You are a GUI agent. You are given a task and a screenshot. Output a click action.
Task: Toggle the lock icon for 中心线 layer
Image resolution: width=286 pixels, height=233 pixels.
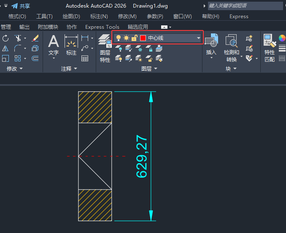[x=134, y=38]
